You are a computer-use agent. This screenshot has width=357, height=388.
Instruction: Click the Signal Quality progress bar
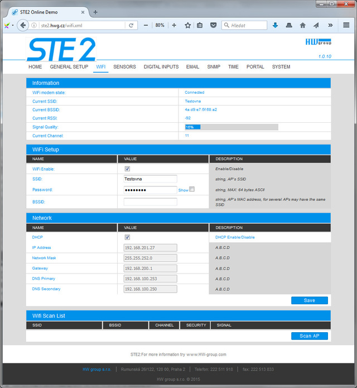pos(231,127)
